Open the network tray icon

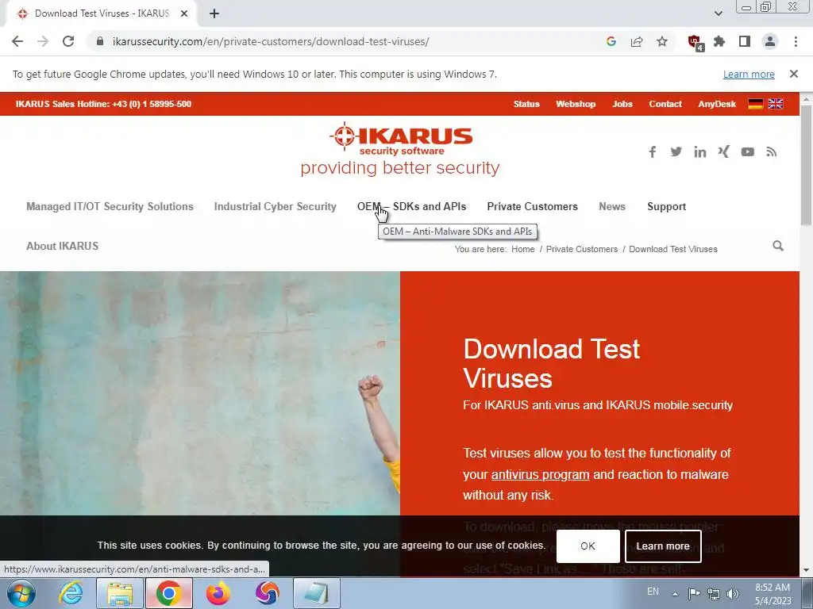(714, 593)
